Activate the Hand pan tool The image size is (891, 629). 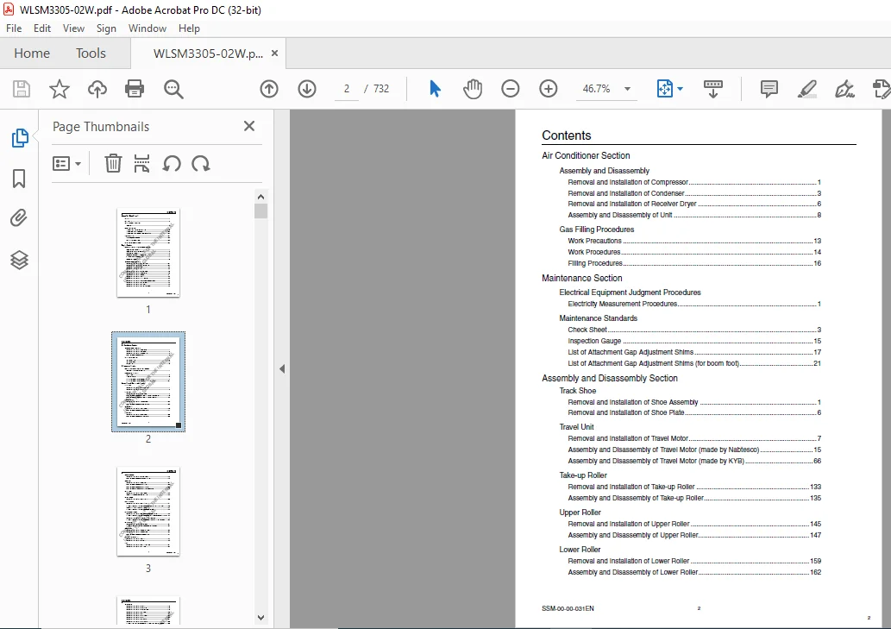[x=473, y=89]
